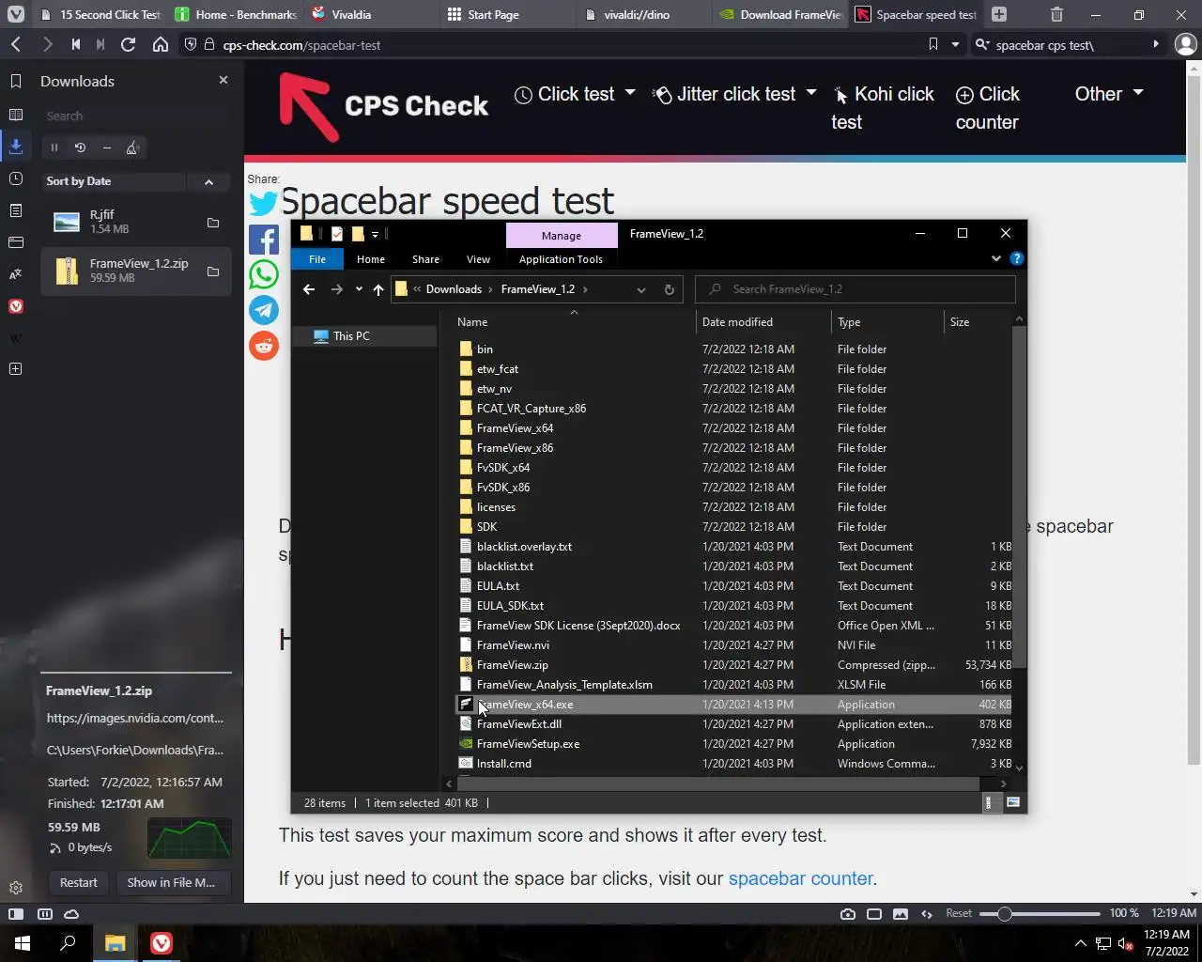This screenshot has width=1202, height=962.
Task: Open Windows Start menu
Action: point(23,943)
